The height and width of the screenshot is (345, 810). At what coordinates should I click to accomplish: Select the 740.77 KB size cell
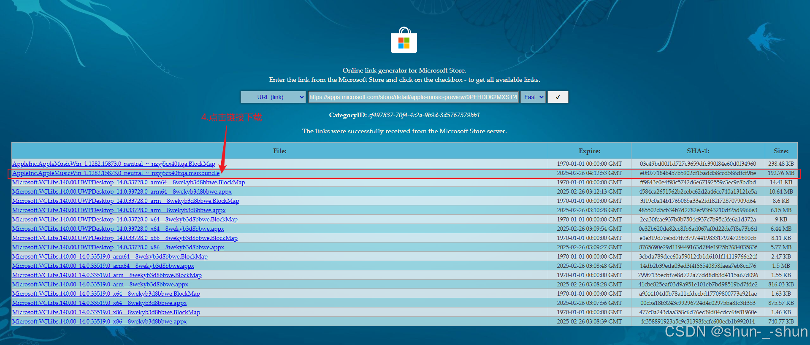coord(781,321)
